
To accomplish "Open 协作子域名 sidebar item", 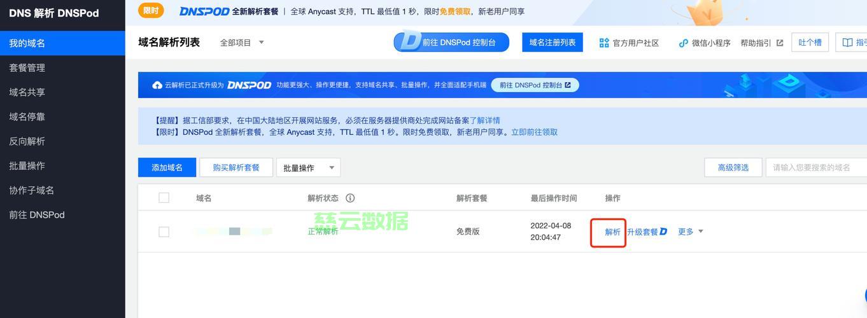I will point(62,190).
